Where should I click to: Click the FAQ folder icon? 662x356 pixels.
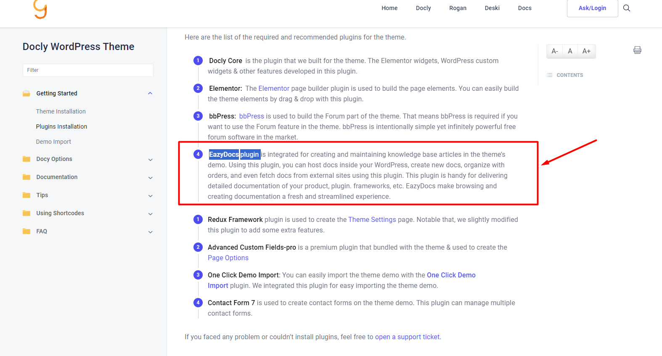26,231
